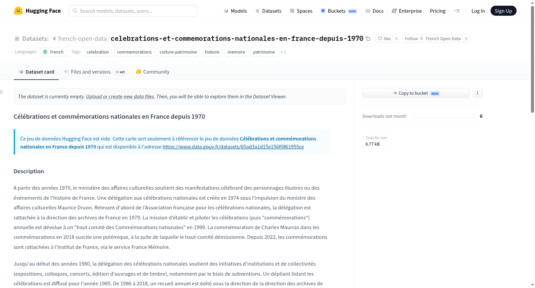Open the navigation overflow menu
This screenshot has width=535, height=288.
(x=456, y=11)
